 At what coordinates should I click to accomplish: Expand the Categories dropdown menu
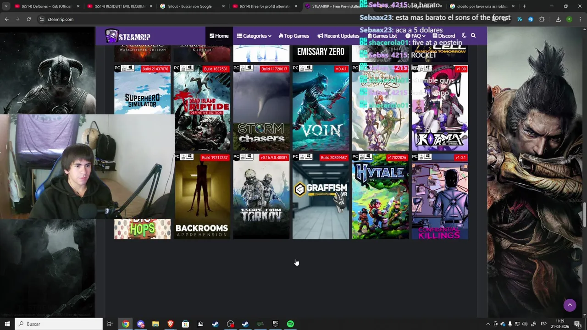pyautogui.click(x=254, y=36)
